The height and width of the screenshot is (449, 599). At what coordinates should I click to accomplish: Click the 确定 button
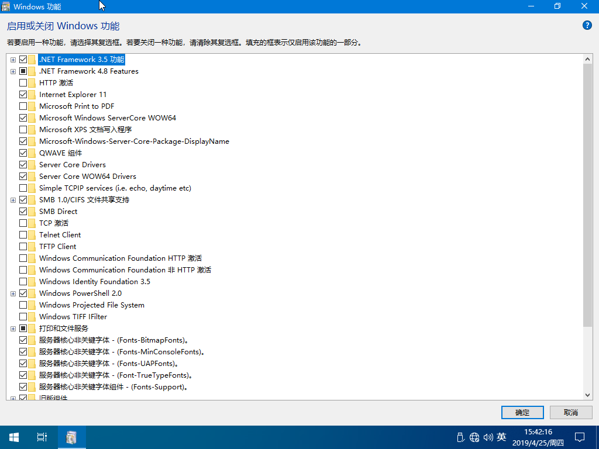pyautogui.click(x=522, y=412)
